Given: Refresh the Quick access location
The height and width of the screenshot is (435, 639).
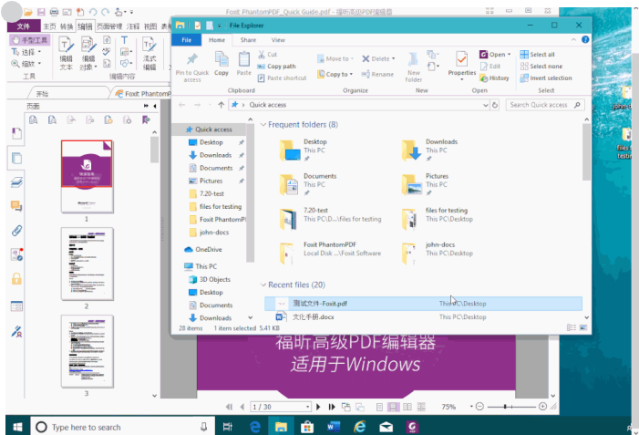Looking at the screenshot, I should pyautogui.click(x=495, y=105).
